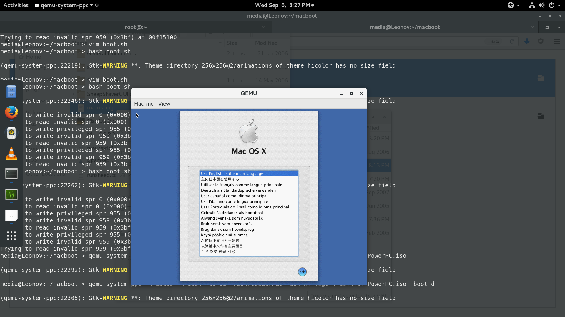Open Files app from the dock
This screenshot has height=317, width=565.
(x=11, y=92)
